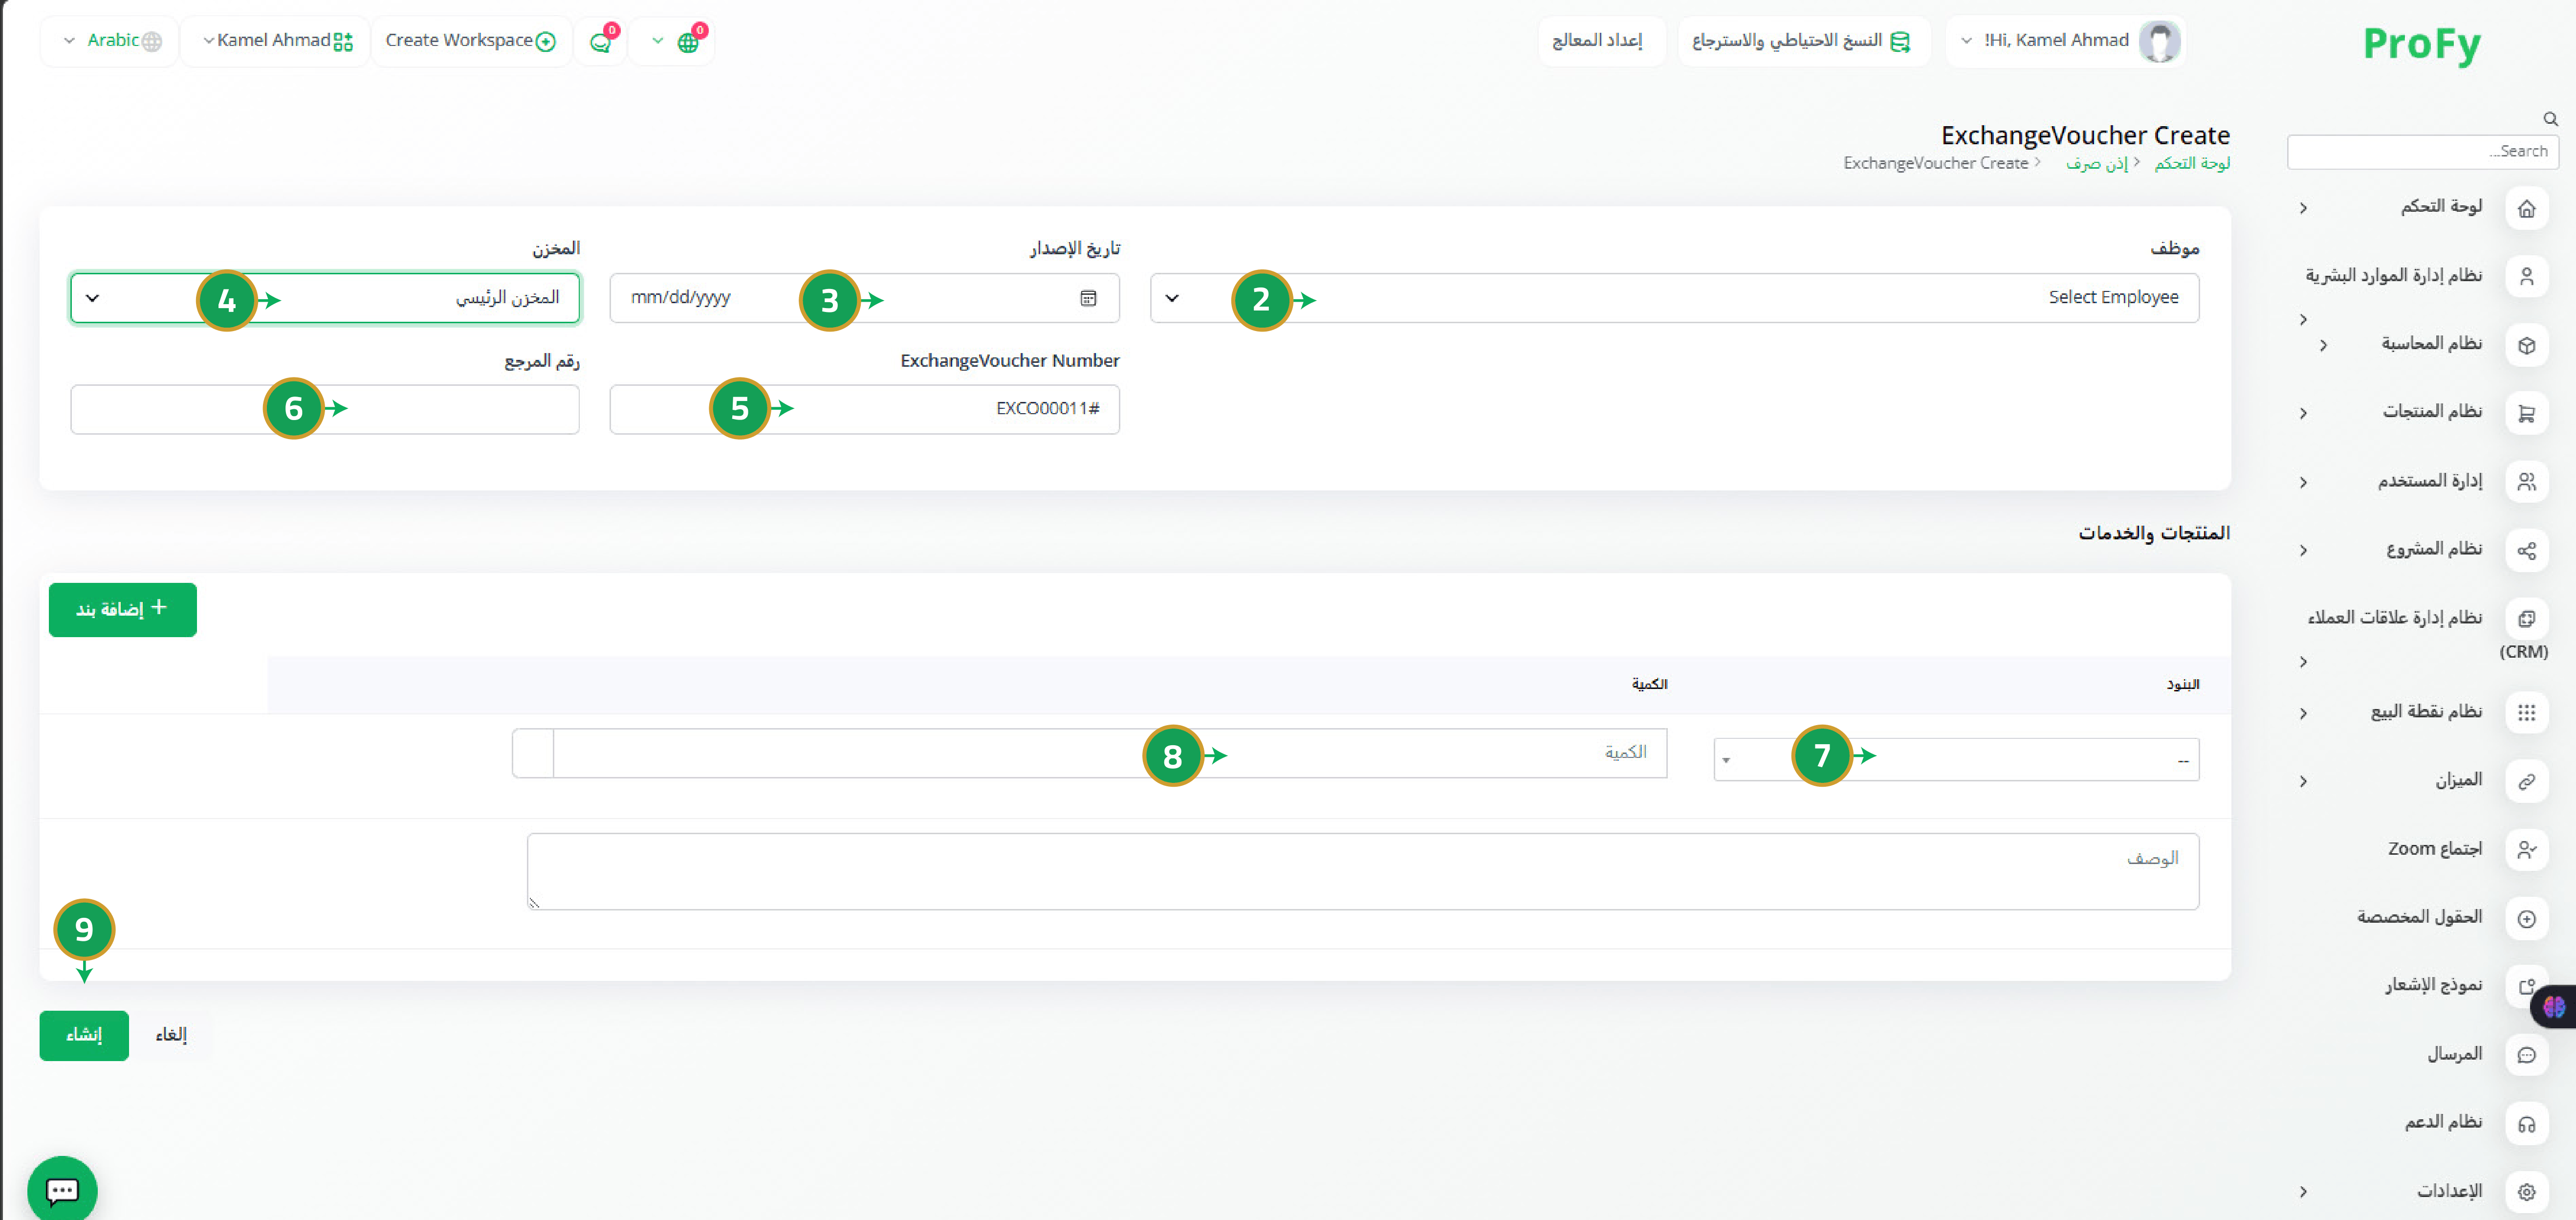Click the green Create (إنشاء) button
2576x1220 pixels.
(84, 1035)
